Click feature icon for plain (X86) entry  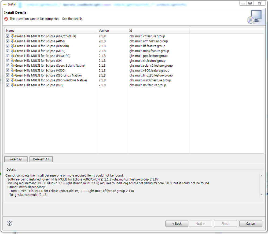pos(13,85)
